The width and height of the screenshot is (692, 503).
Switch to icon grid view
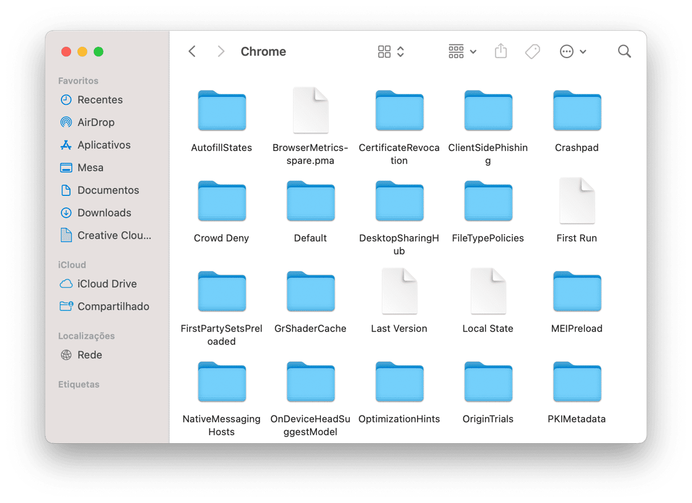385,52
